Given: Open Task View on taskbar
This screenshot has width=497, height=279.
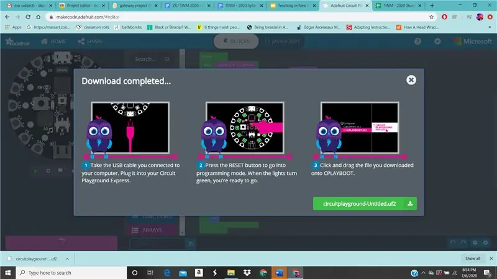Looking at the screenshot, I should point(150,273).
